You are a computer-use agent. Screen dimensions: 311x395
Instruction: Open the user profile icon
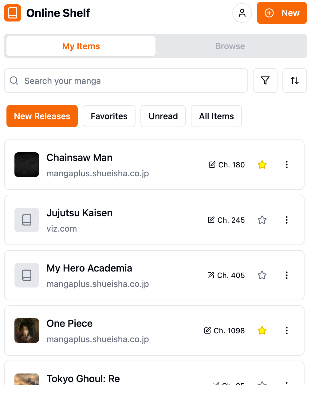[242, 13]
